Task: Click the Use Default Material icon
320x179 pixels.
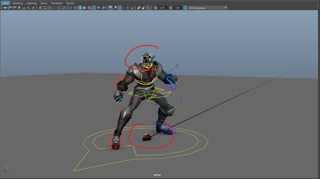Action: tap(84, 8)
